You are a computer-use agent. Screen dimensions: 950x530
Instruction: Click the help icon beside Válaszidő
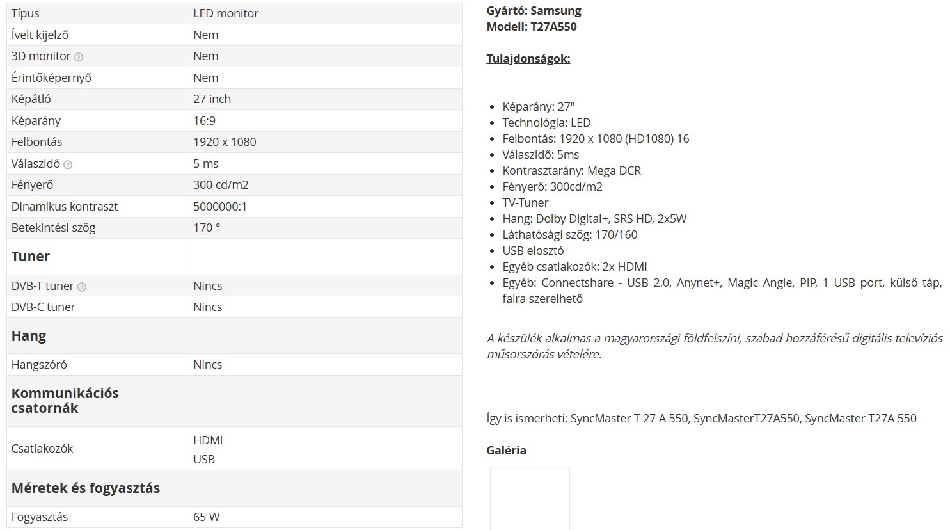pos(68,165)
